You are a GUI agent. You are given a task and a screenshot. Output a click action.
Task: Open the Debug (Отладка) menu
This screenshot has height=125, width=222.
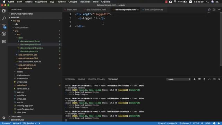[x=73, y=2]
